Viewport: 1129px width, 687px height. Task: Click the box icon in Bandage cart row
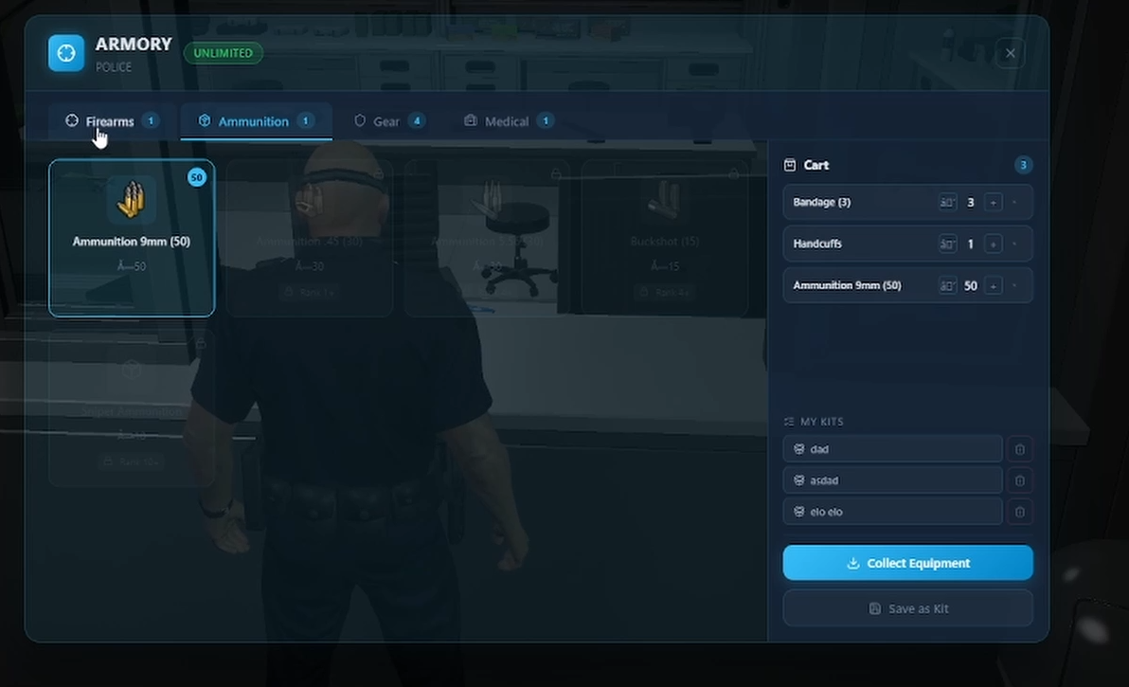pyautogui.click(x=947, y=203)
